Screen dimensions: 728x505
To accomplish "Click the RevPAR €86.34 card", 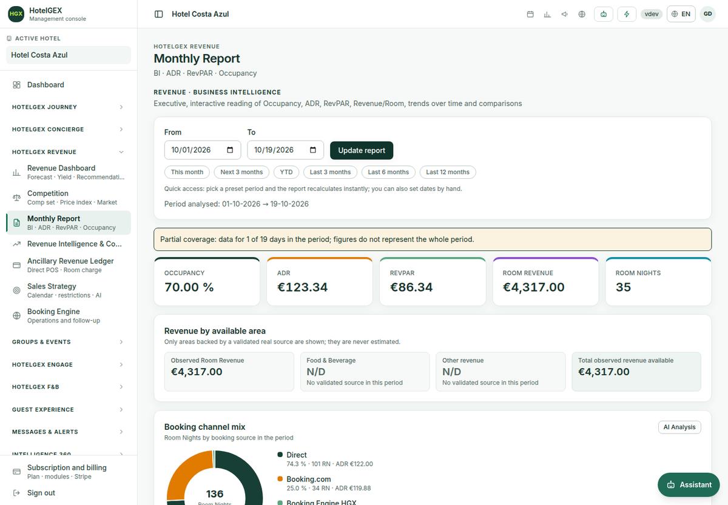I will (x=433, y=281).
